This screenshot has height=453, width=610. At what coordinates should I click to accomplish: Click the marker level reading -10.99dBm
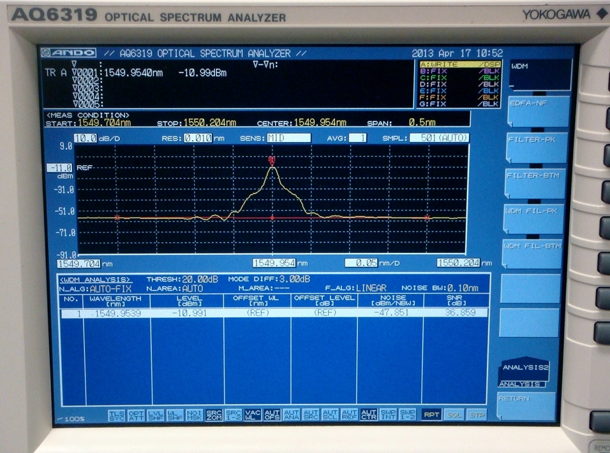pyautogui.click(x=202, y=73)
